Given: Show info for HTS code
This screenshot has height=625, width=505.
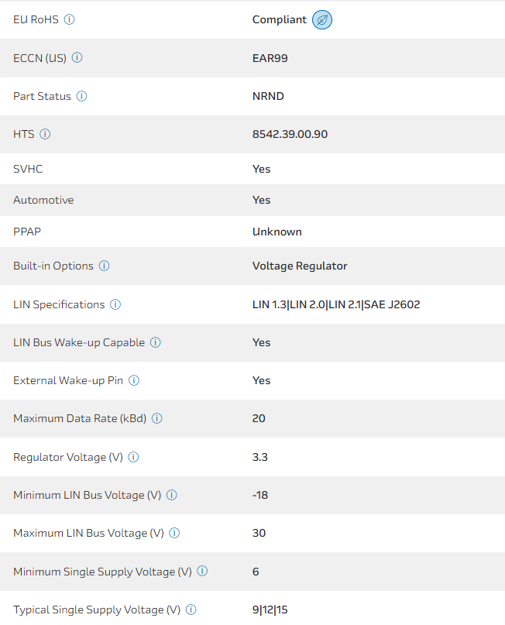Looking at the screenshot, I should pyautogui.click(x=45, y=135).
